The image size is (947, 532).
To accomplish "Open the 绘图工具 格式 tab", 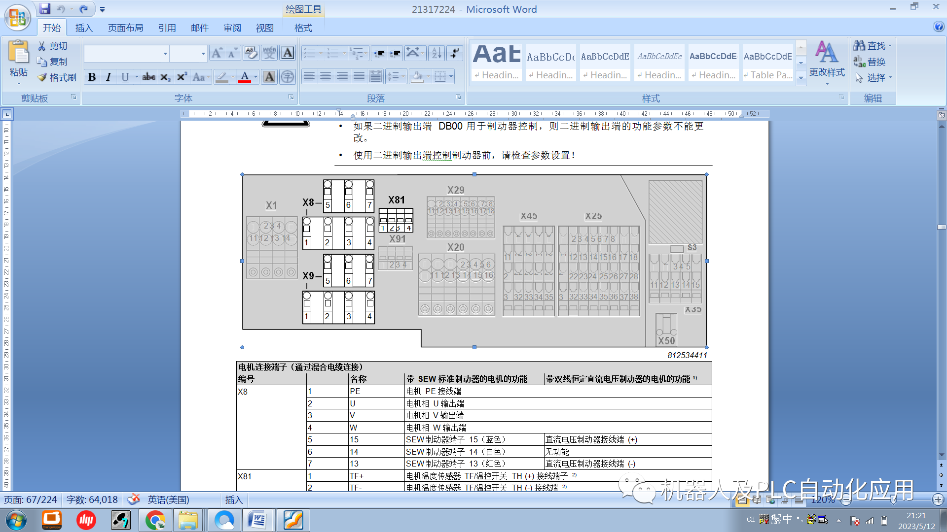I will click(x=303, y=28).
